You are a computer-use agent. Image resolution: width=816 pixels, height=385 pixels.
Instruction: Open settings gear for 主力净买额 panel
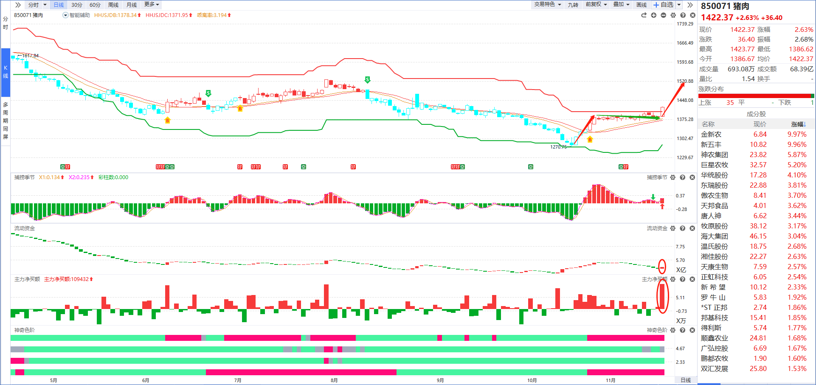click(673, 279)
